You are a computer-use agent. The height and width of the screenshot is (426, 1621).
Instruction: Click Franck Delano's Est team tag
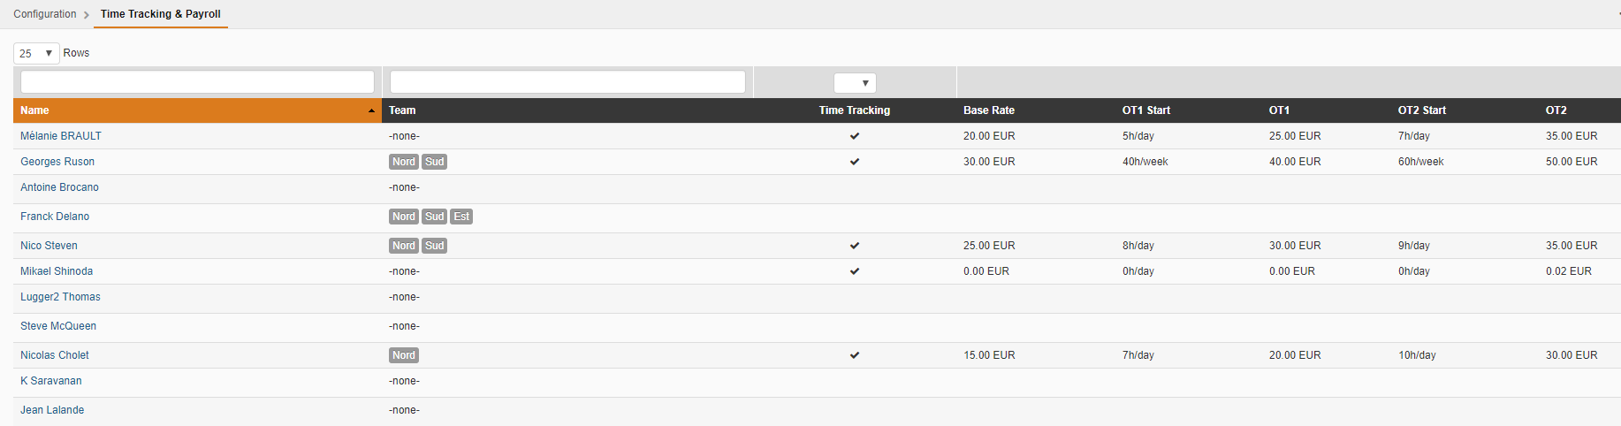[x=461, y=217]
